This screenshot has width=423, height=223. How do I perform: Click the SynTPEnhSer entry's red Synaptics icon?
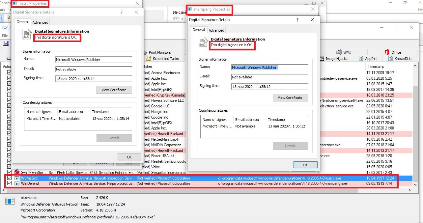point(17,172)
